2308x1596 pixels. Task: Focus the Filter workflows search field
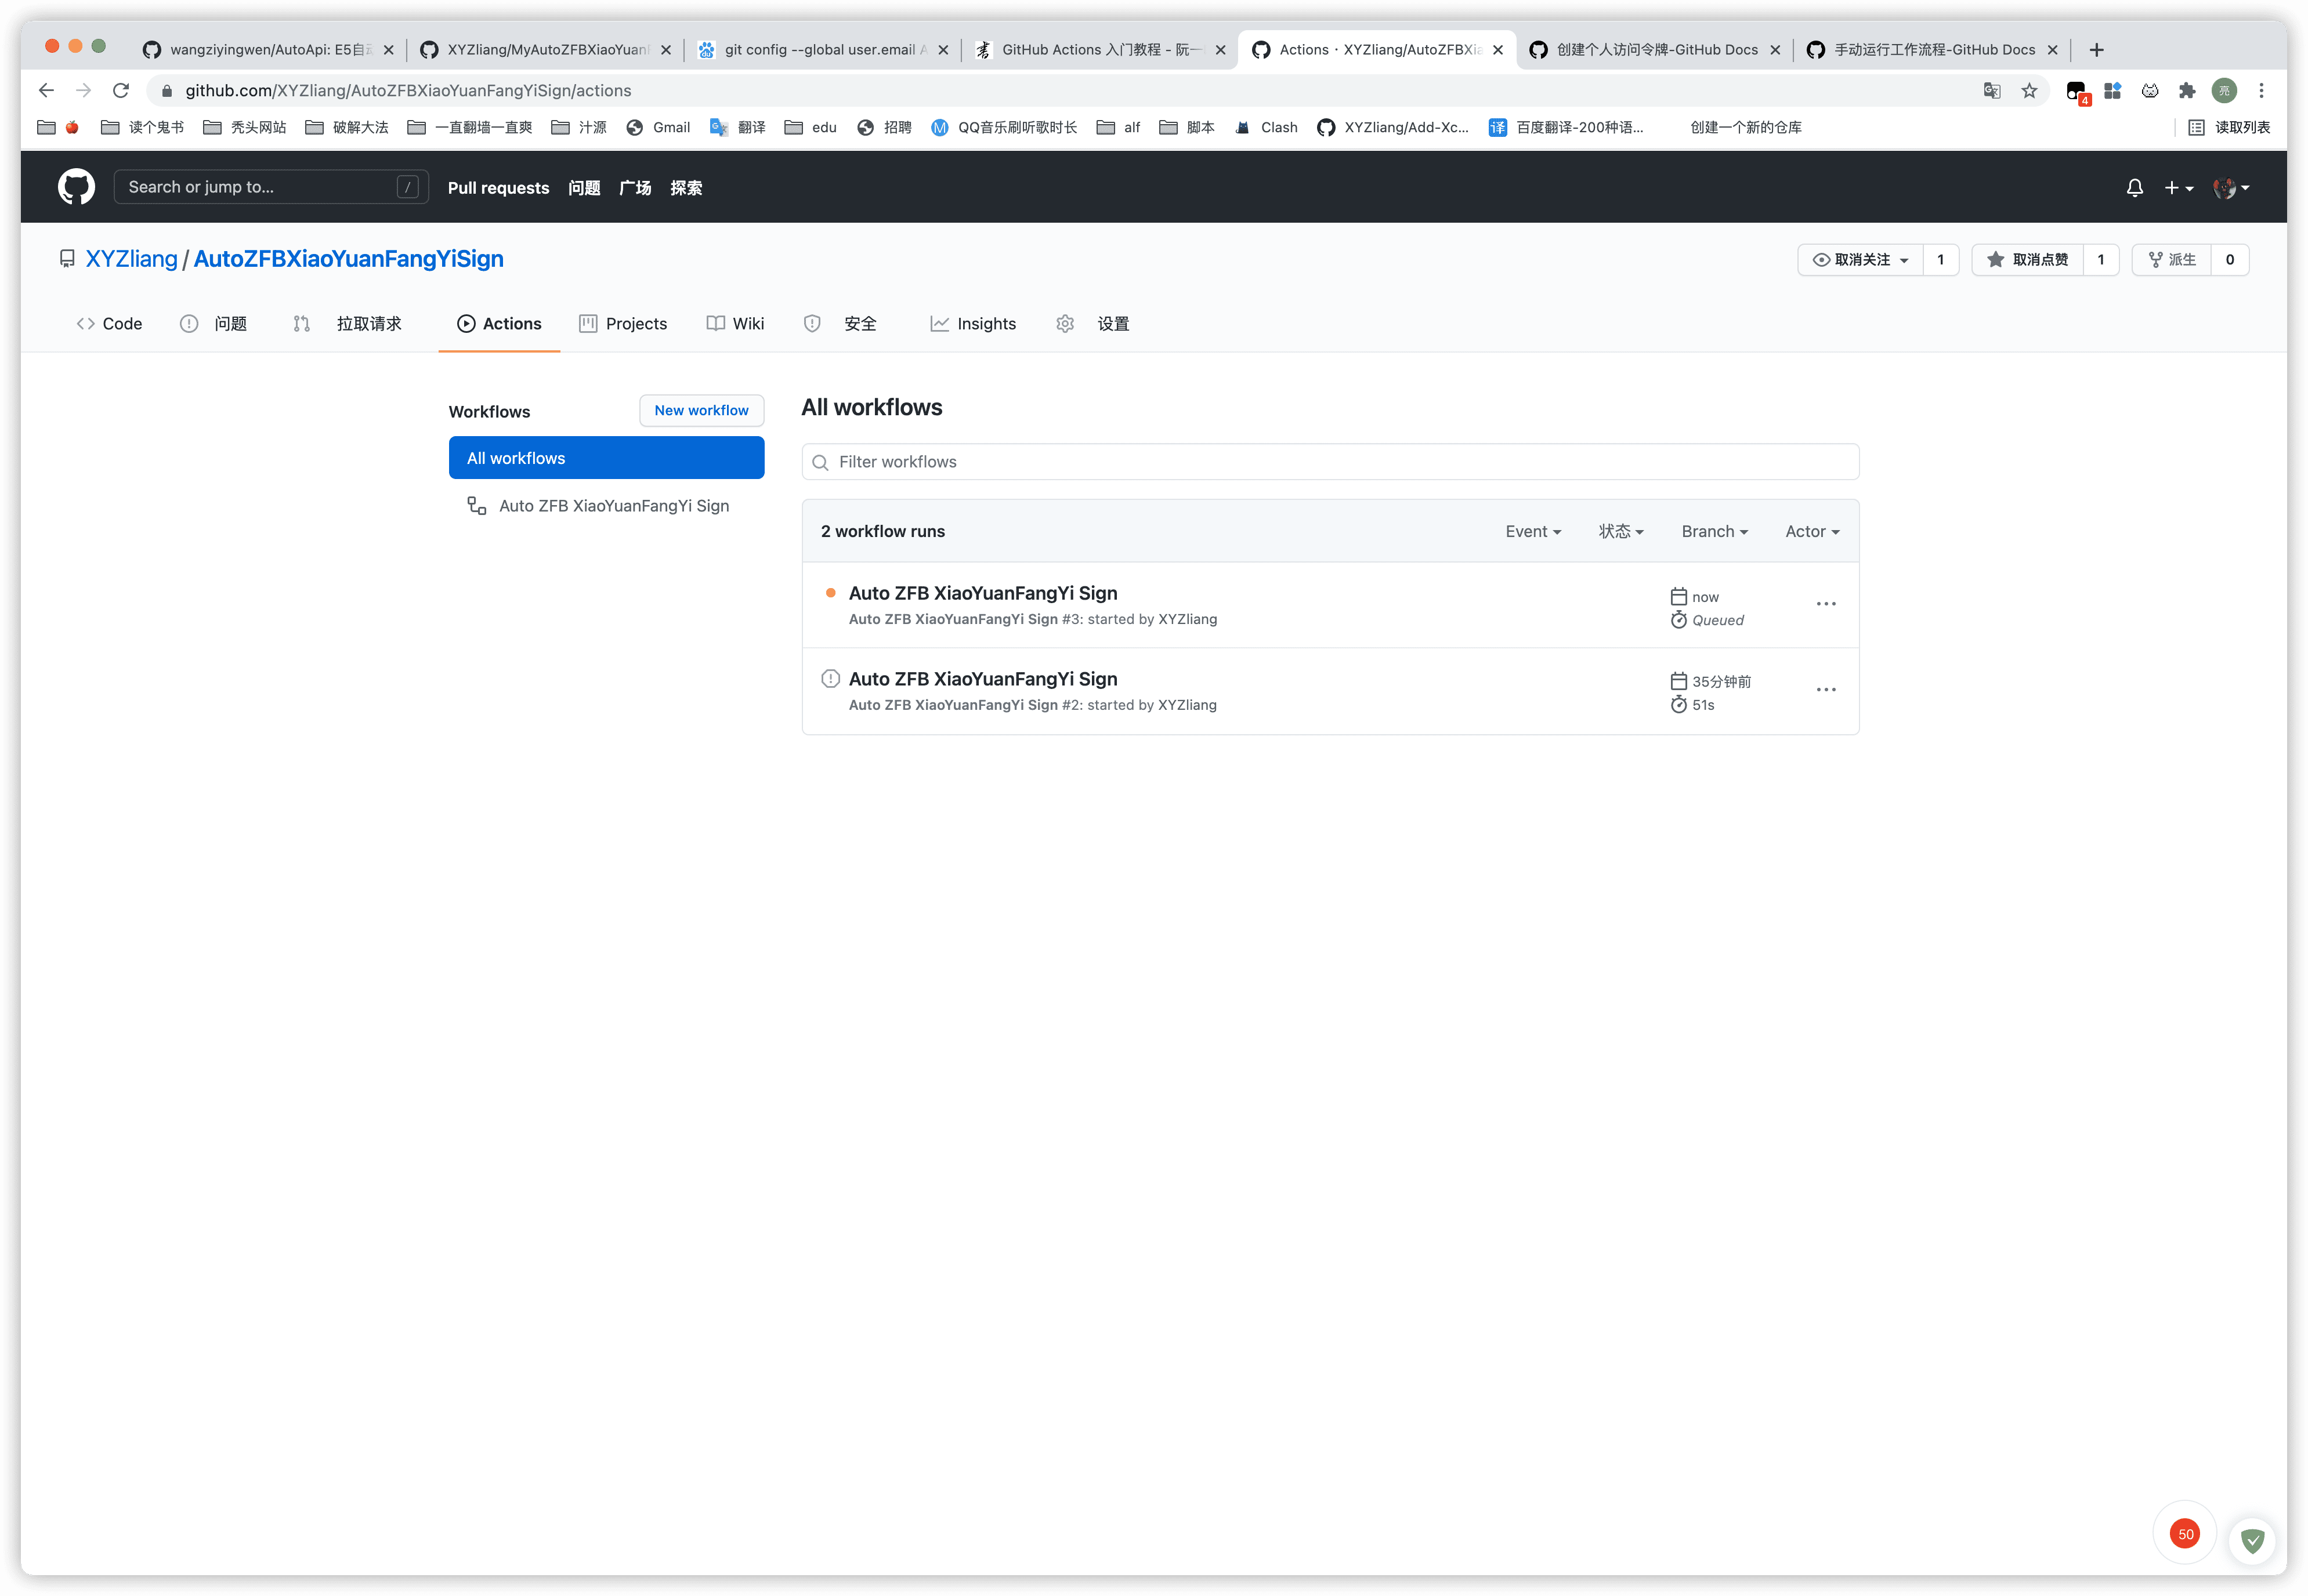point(1330,462)
